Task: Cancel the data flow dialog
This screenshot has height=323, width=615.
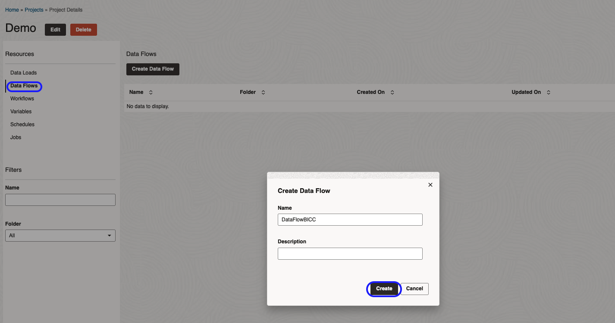Action: [414, 289]
